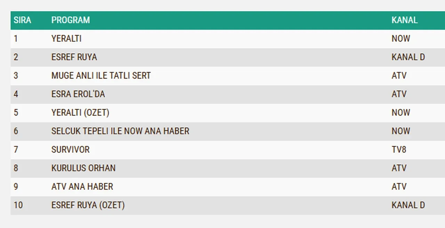Select SELCUK TEPELI ILE NOW ANA HABER
The height and width of the screenshot is (228, 445).
120,131
